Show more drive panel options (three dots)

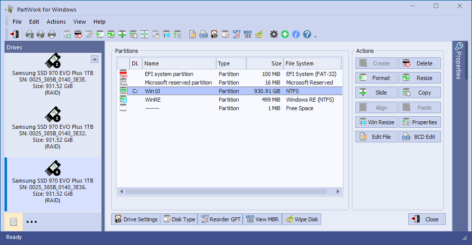32,222
